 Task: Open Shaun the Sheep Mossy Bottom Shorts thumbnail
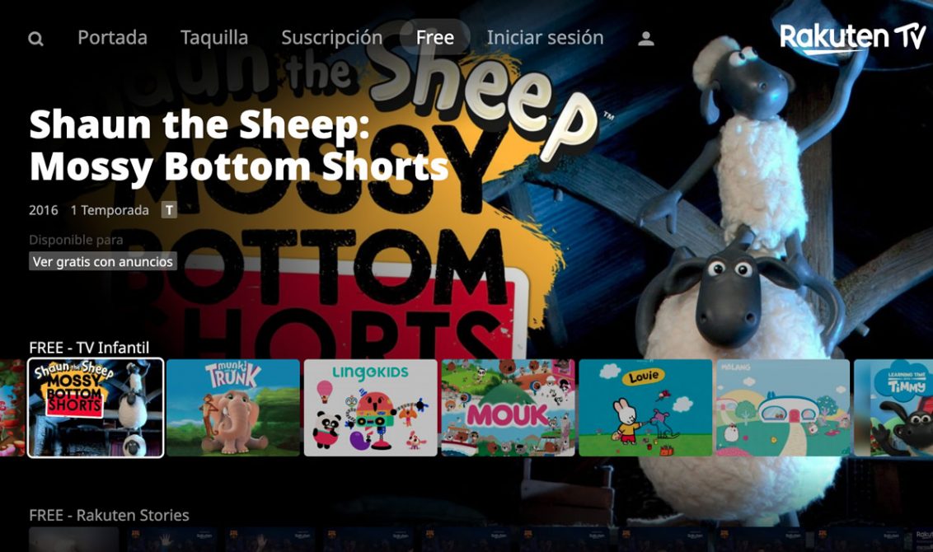click(96, 408)
